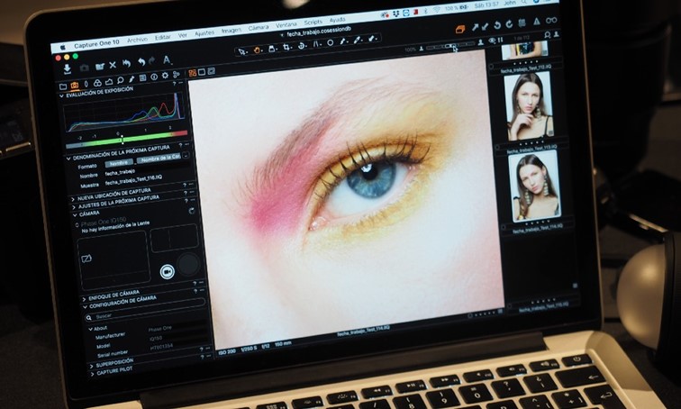Open the Color three-circles tool tab
The image size is (681, 409).
pyautogui.click(x=97, y=83)
